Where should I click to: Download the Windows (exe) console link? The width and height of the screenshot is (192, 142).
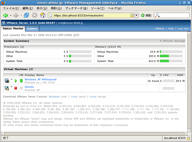54,96
